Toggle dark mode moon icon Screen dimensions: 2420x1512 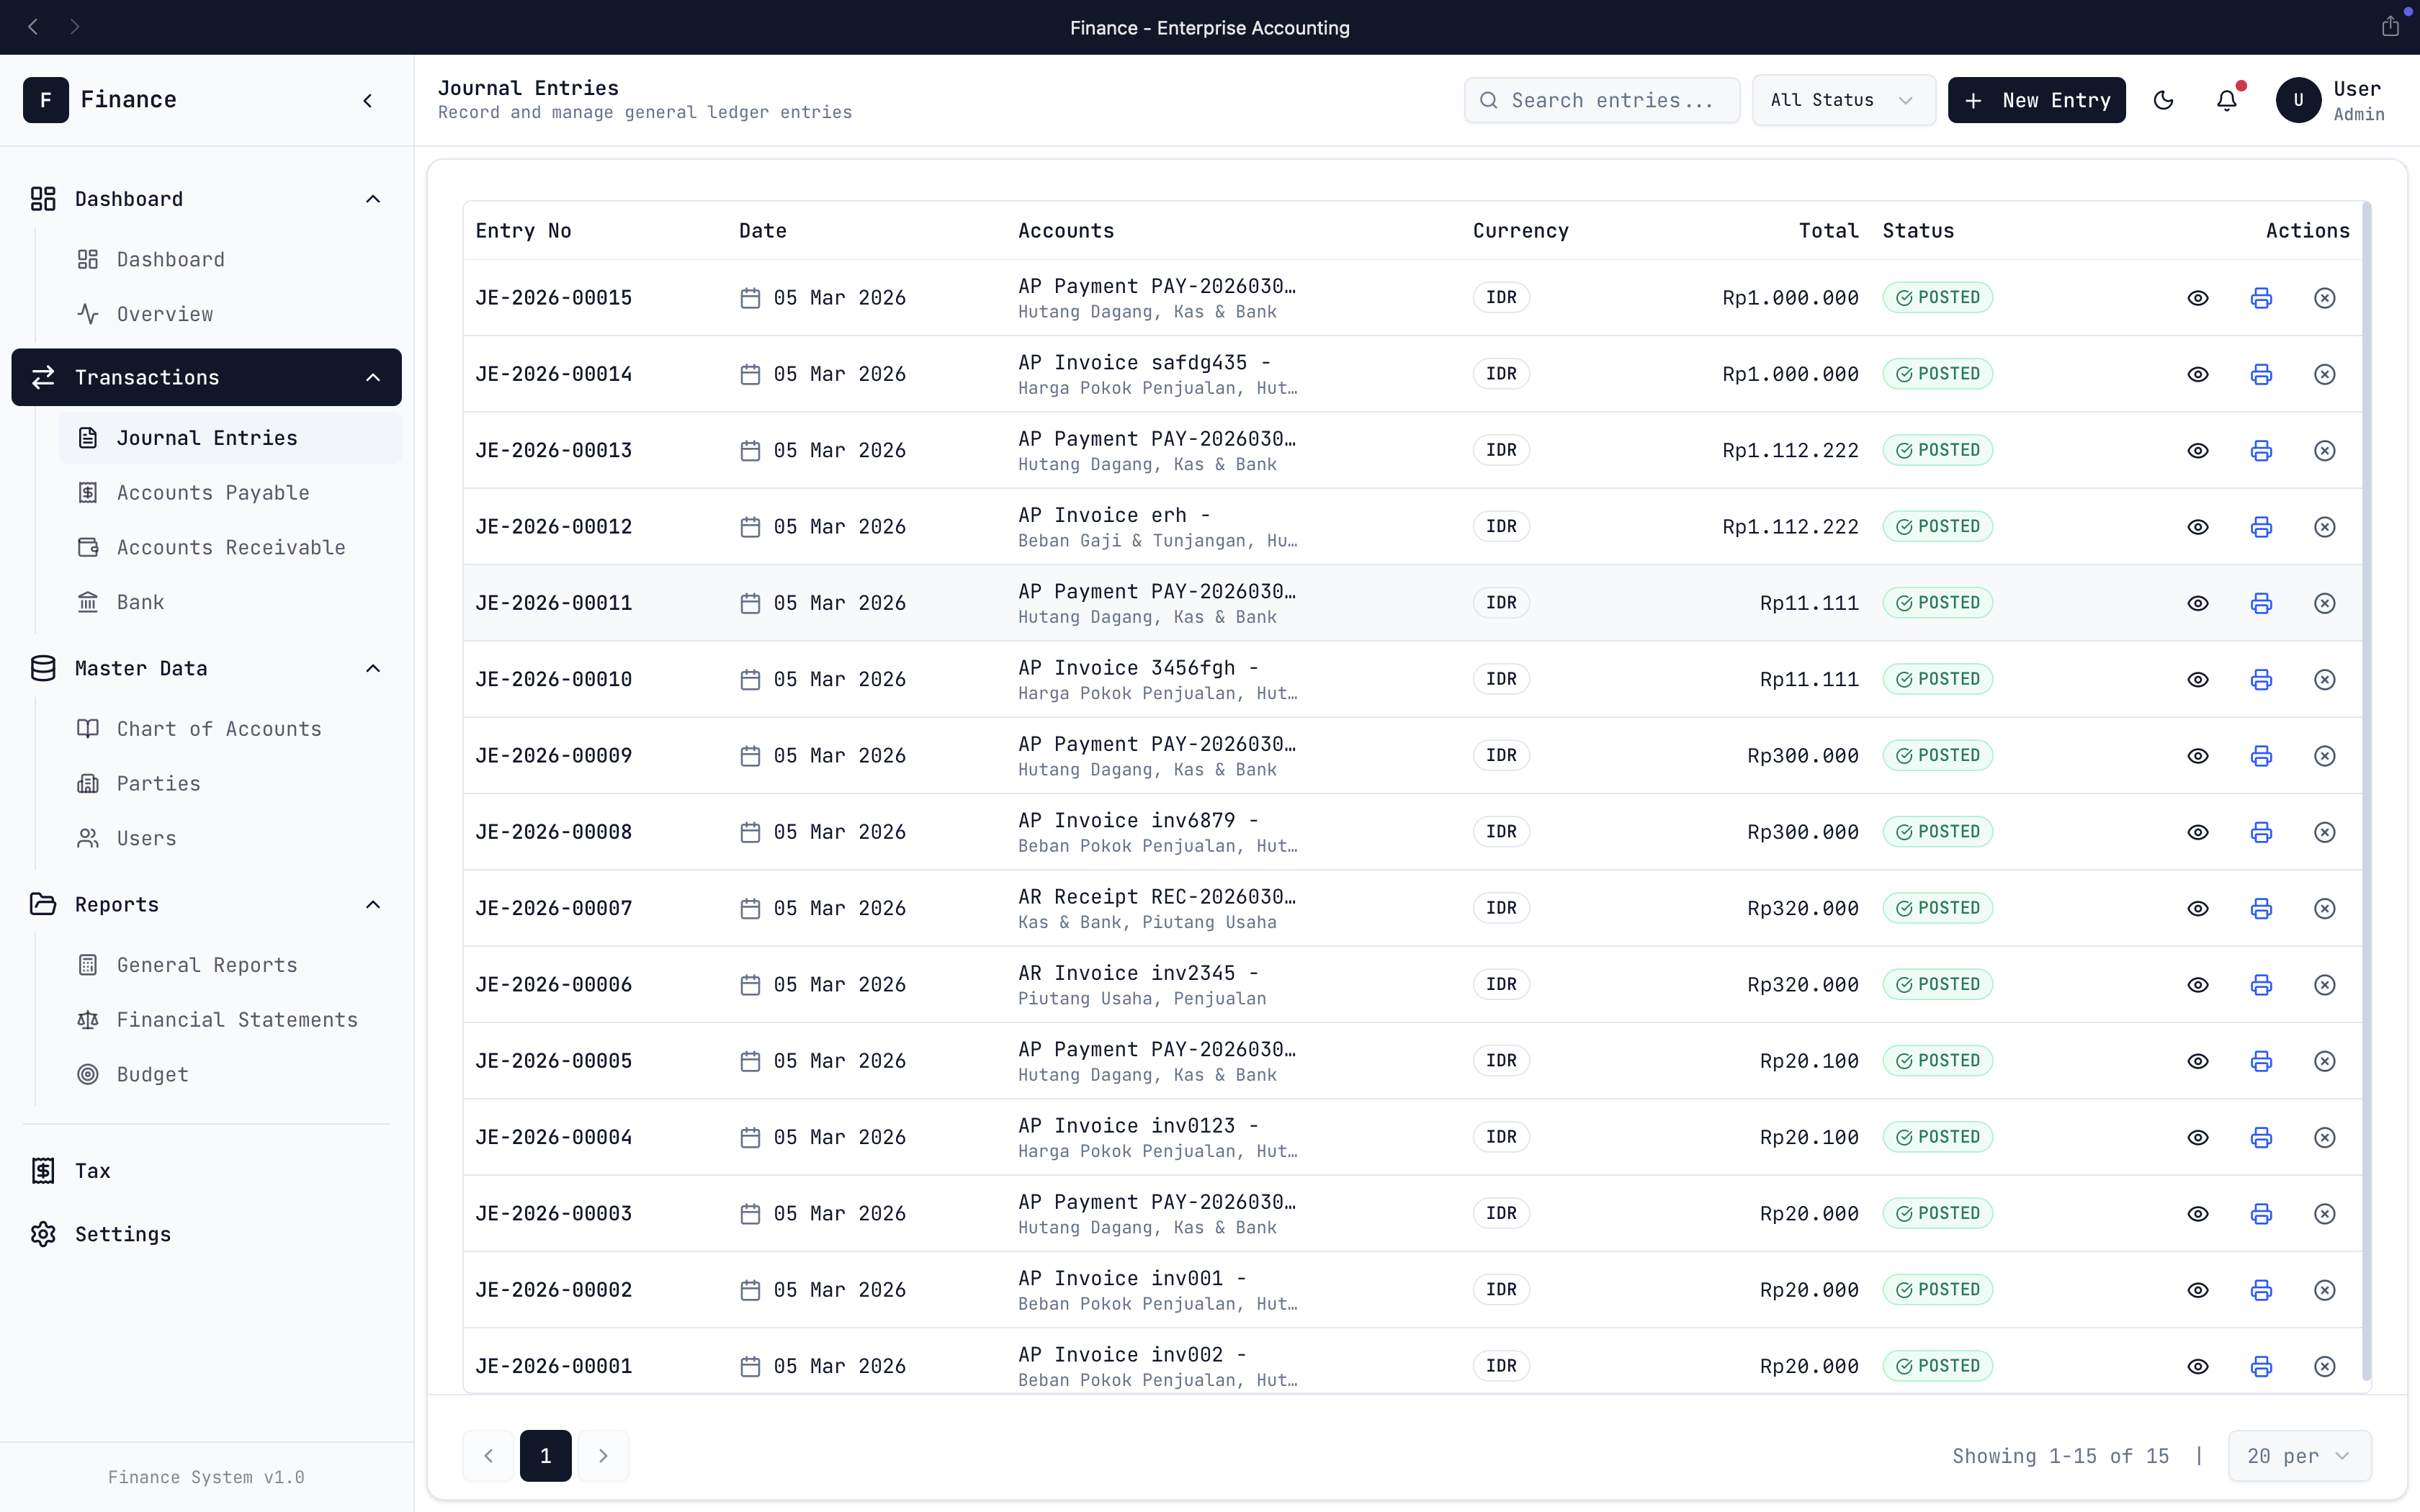coord(2163,100)
